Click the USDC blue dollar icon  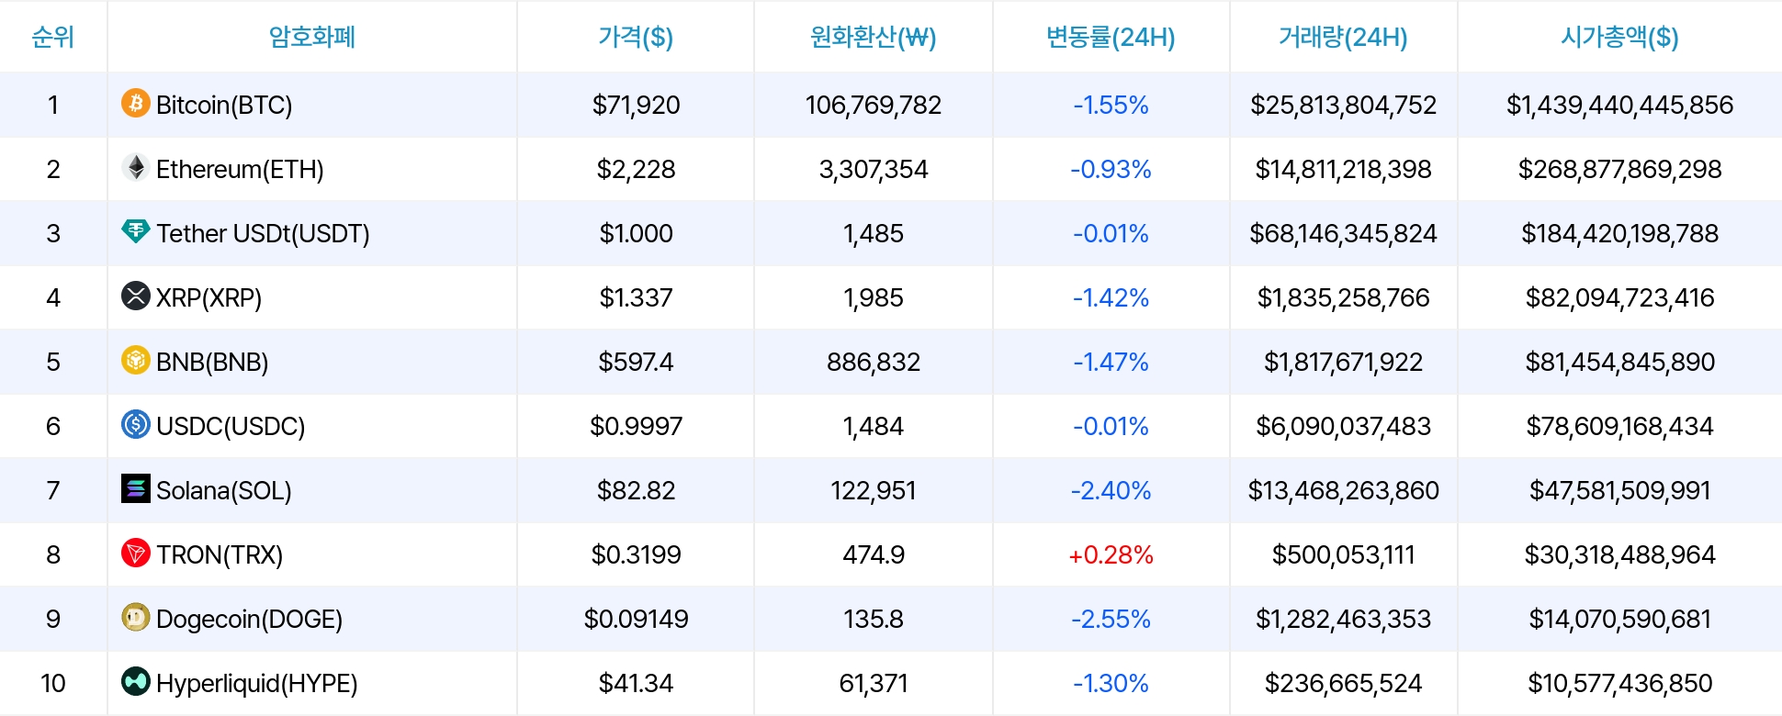[136, 426]
